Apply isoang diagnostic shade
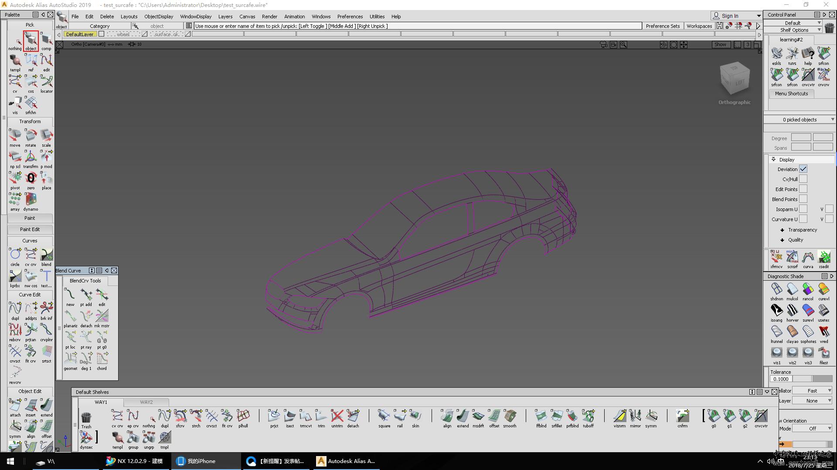This screenshot has width=837, height=470. (776, 312)
